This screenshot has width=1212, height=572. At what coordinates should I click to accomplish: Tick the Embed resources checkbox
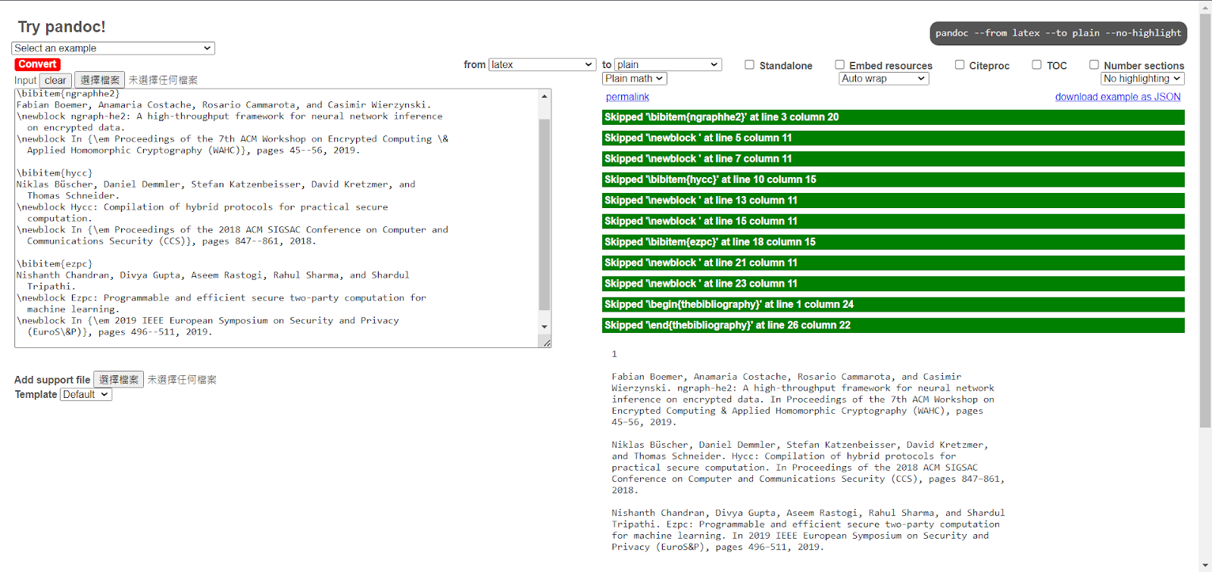(x=839, y=65)
